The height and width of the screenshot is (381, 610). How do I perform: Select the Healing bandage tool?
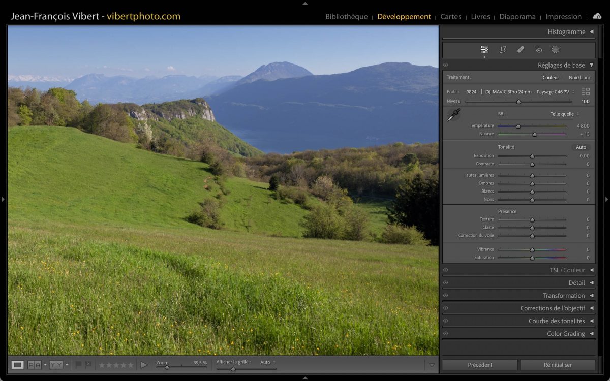[x=521, y=49]
